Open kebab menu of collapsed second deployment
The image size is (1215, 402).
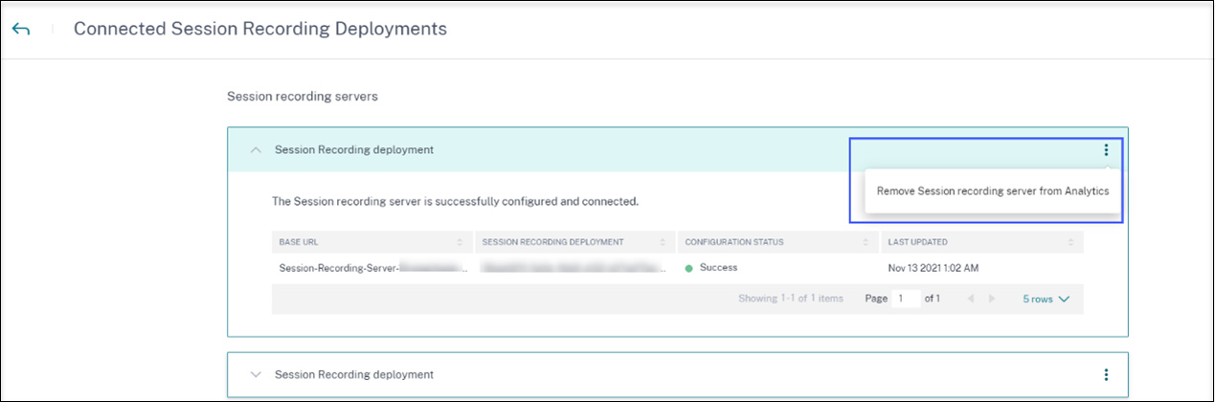tap(1106, 374)
